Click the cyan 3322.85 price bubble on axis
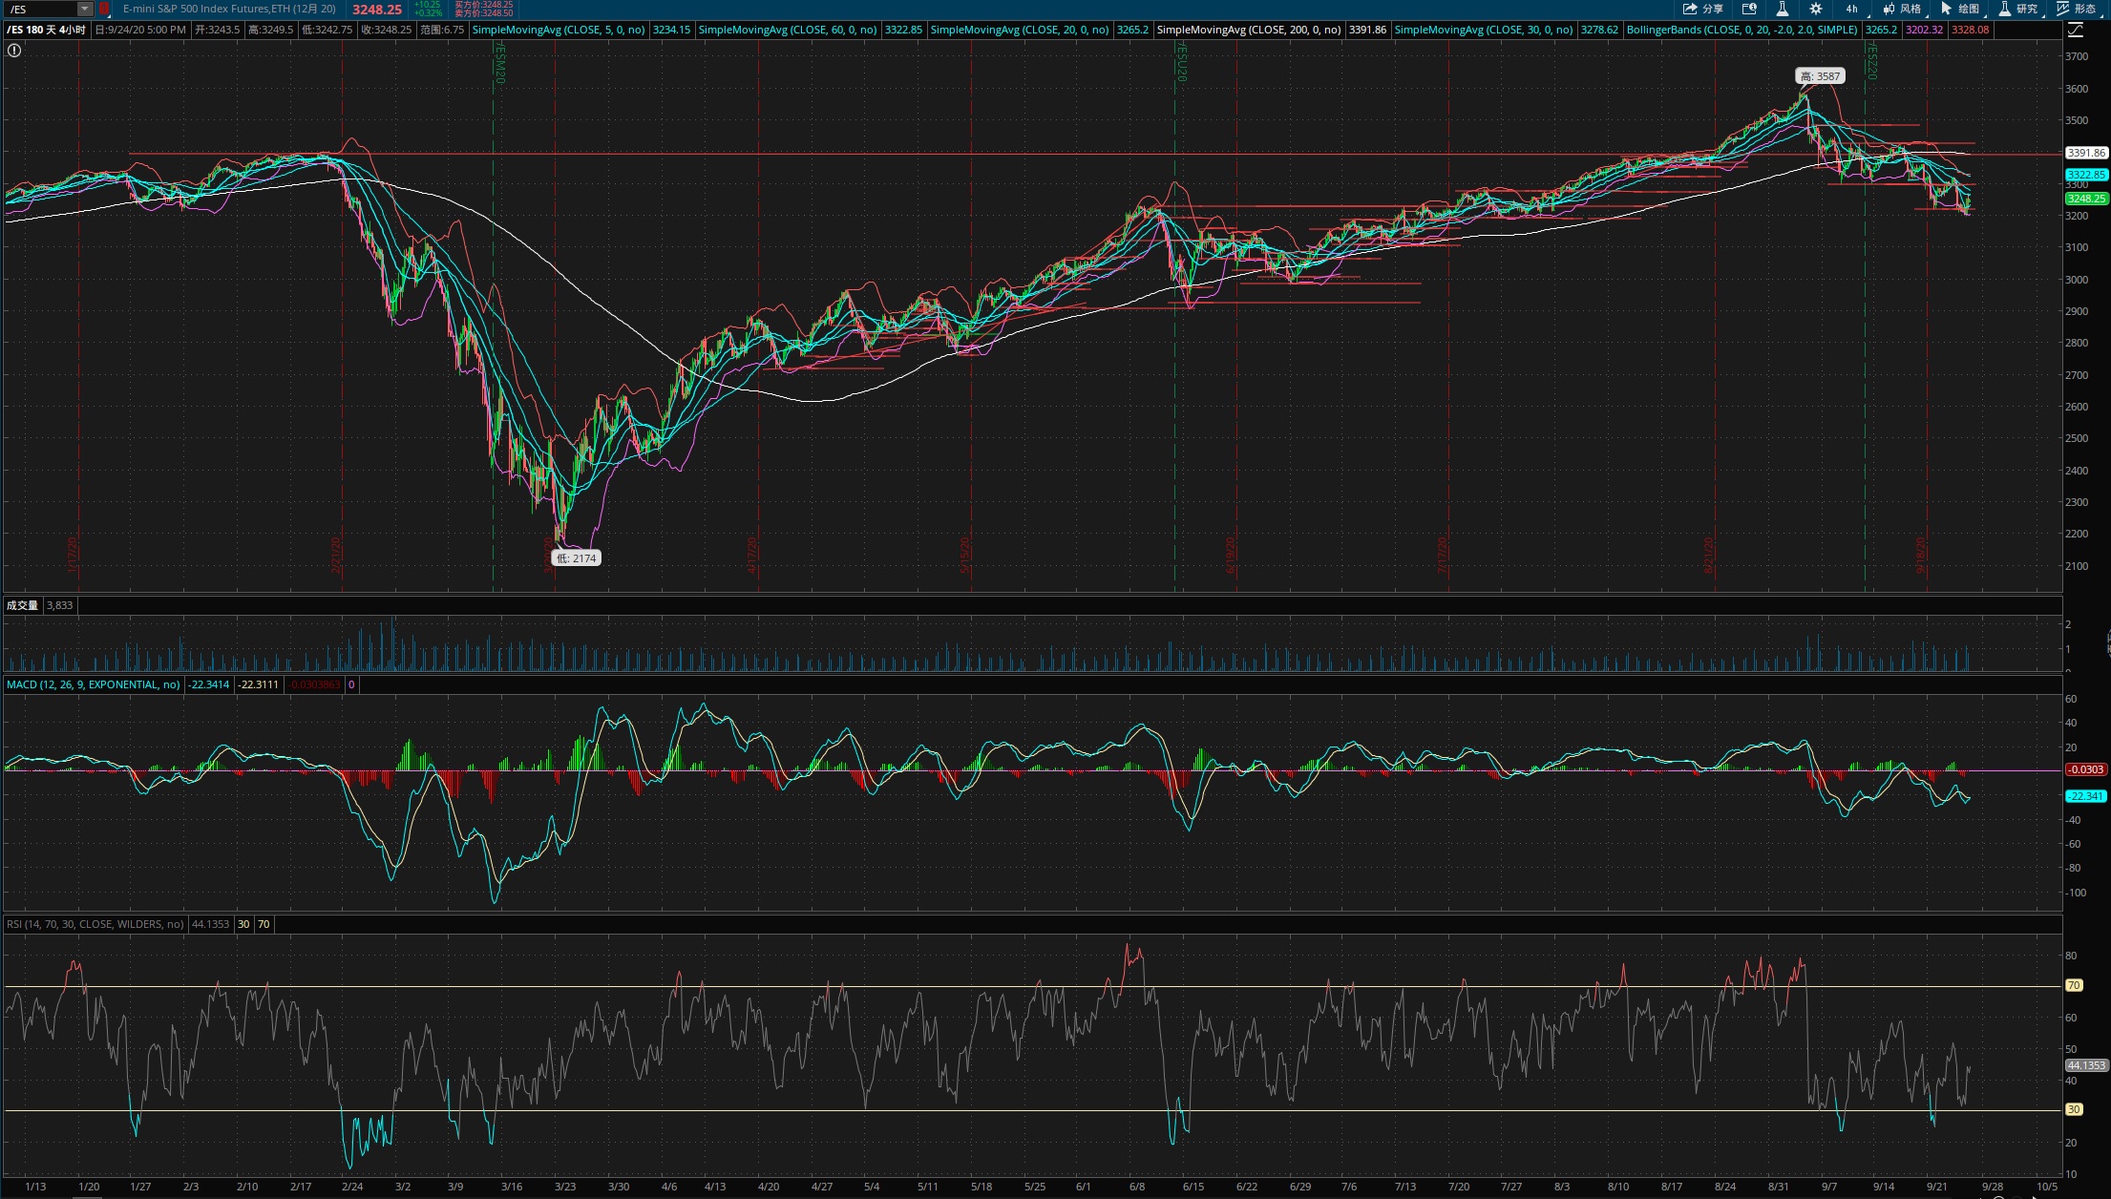The width and height of the screenshot is (2111, 1199). pyautogui.click(x=2086, y=175)
